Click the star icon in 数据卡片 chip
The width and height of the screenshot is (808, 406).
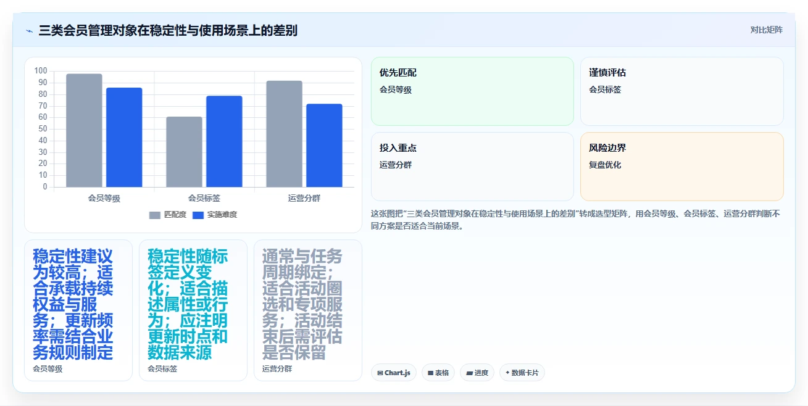(x=507, y=373)
